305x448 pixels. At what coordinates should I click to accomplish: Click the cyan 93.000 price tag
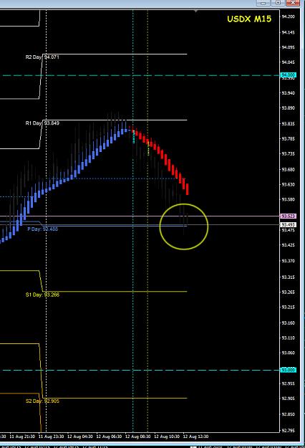tap(288, 370)
